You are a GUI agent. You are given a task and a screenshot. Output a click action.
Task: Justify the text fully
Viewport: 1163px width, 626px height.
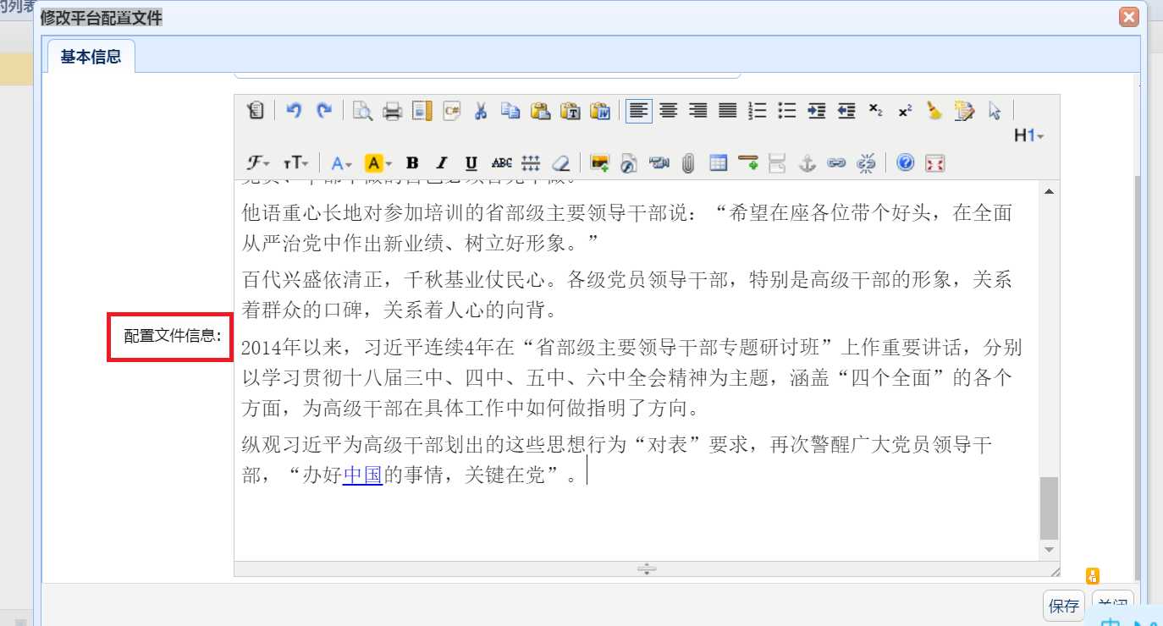click(x=728, y=111)
